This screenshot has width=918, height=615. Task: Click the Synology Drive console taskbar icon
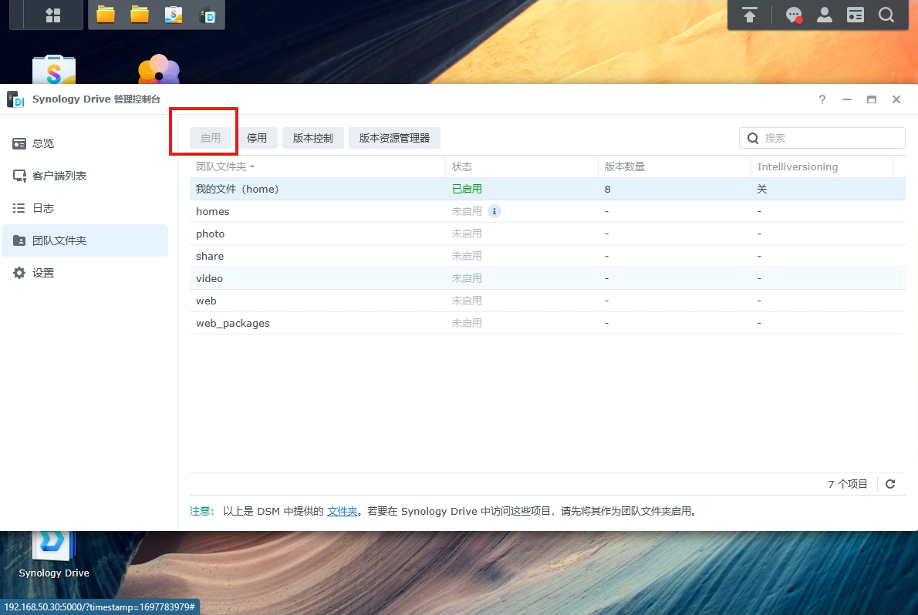207,15
